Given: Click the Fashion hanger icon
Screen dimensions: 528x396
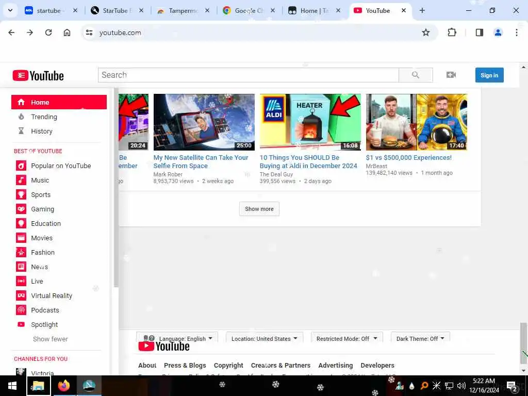Looking at the screenshot, I should pos(21,252).
